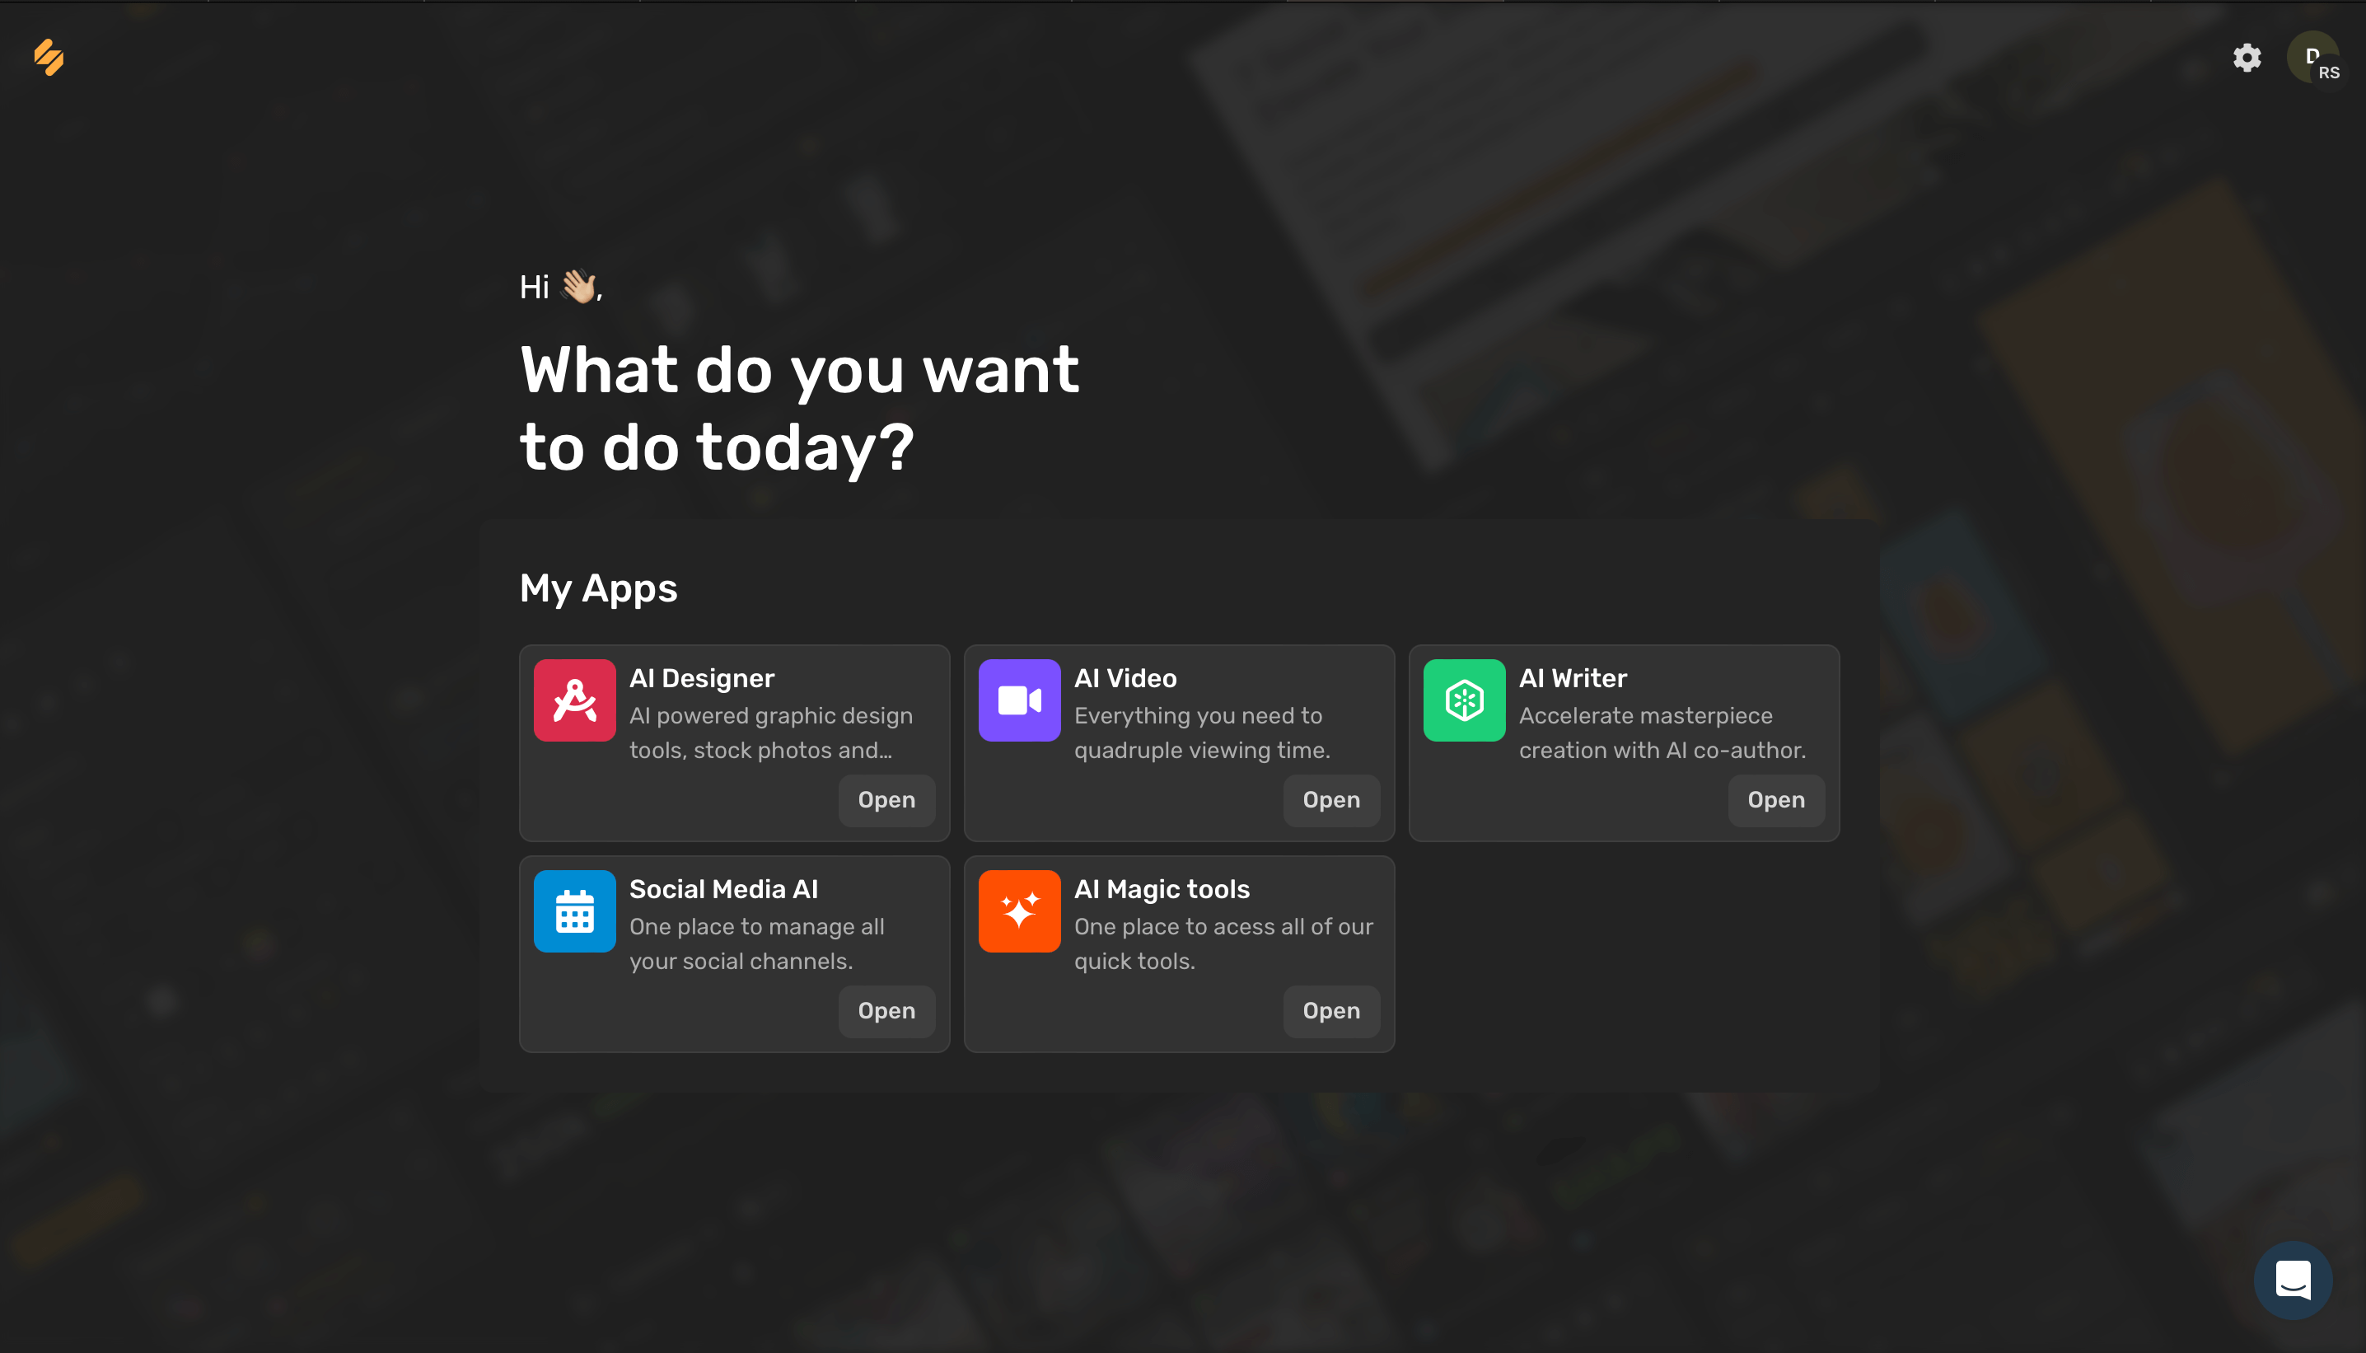
Task: Click the Snappy logo top left
Action: [47, 59]
